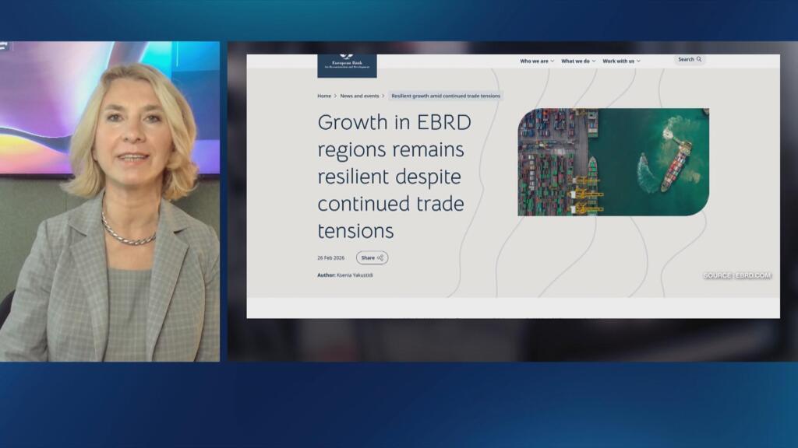This screenshot has width=798, height=448.
Task: Click the magnifier icon in Search
Action: [x=699, y=59]
